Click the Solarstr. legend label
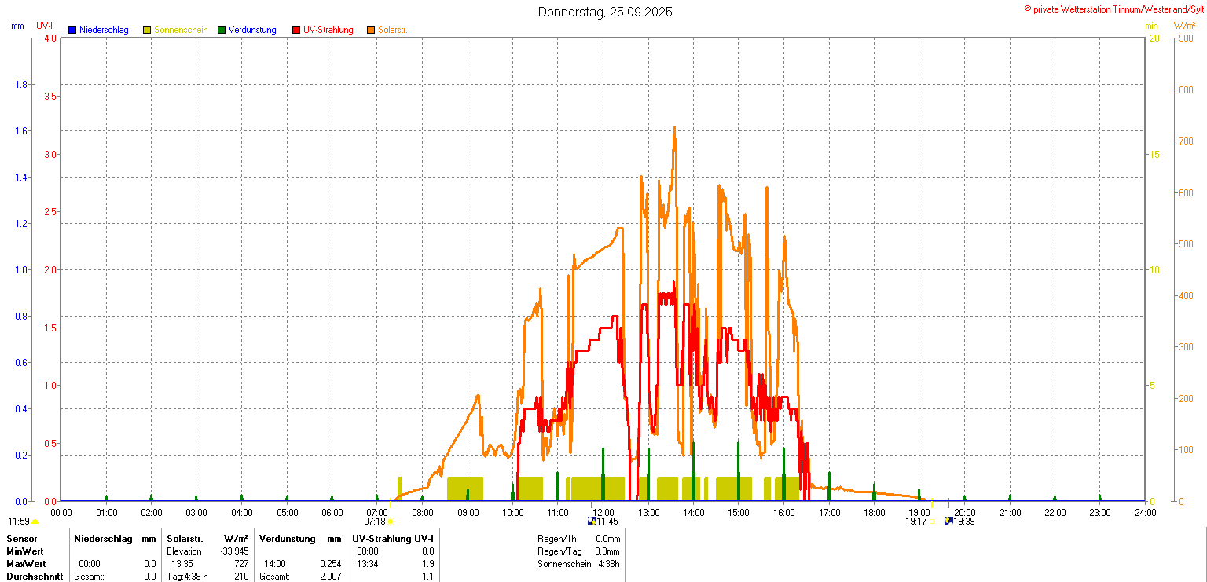 (x=392, y=30)
